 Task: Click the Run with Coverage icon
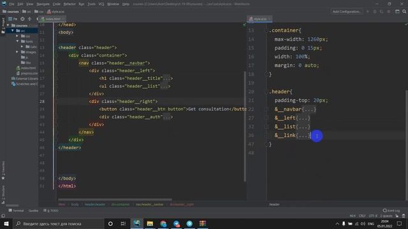click(381, 11)
